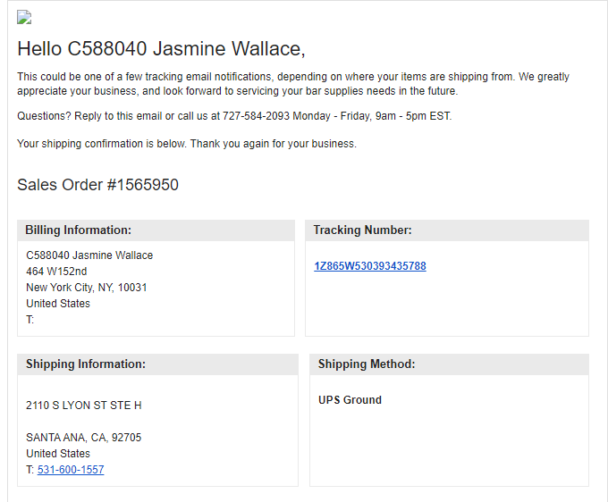
Task: Click shipping city SANTA ANA, CA, 92705
Action: click(84, 438)
